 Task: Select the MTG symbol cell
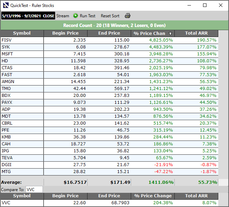click(x=22, y=172)
